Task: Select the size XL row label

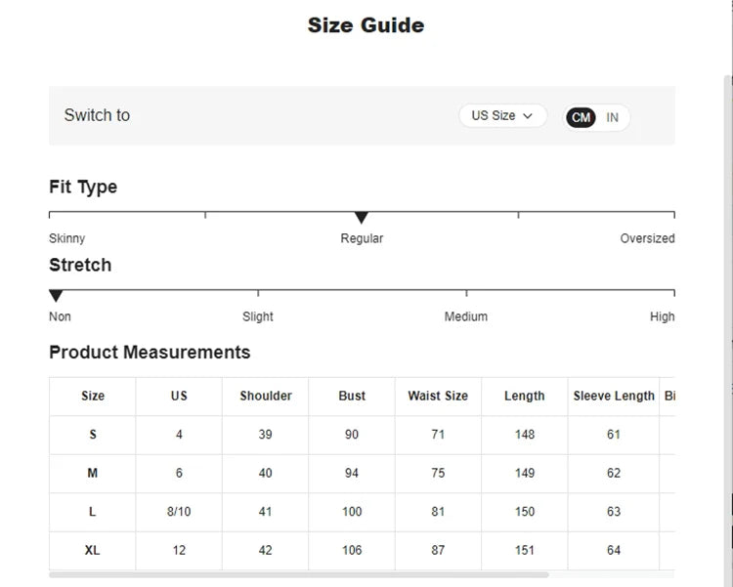Action: pos(93,550)
